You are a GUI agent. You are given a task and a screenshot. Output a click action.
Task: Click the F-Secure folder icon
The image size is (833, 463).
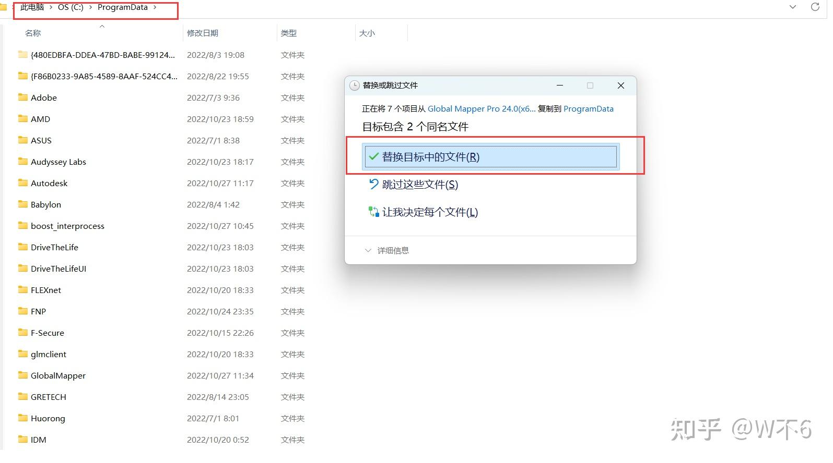(22, 332)
